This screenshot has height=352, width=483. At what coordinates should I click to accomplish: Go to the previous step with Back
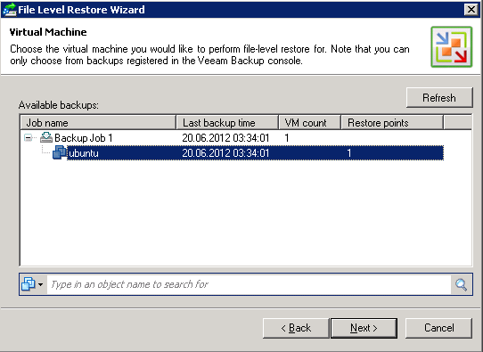(296, 328)
